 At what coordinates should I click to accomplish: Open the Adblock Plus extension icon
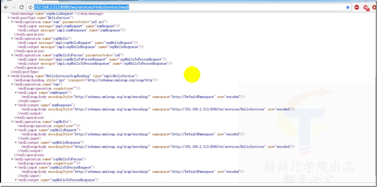(357, 7)
